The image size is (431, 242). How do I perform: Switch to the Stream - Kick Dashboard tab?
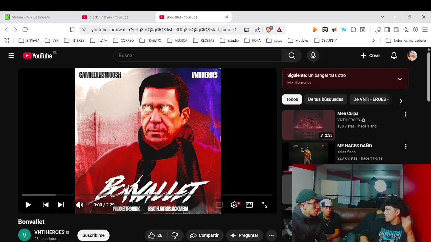tap(31, 17)
